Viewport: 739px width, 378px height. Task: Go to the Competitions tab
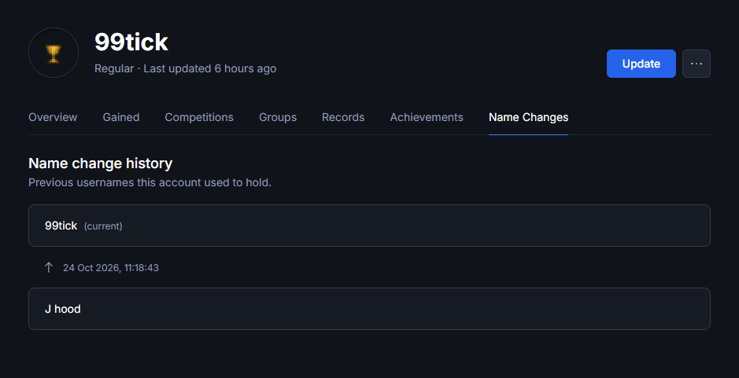pos(199,117)
